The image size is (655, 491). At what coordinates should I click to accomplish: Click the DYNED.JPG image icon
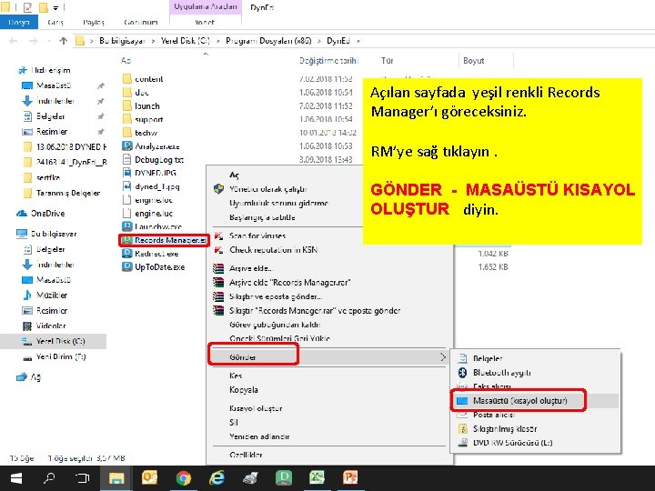[127, 173]
